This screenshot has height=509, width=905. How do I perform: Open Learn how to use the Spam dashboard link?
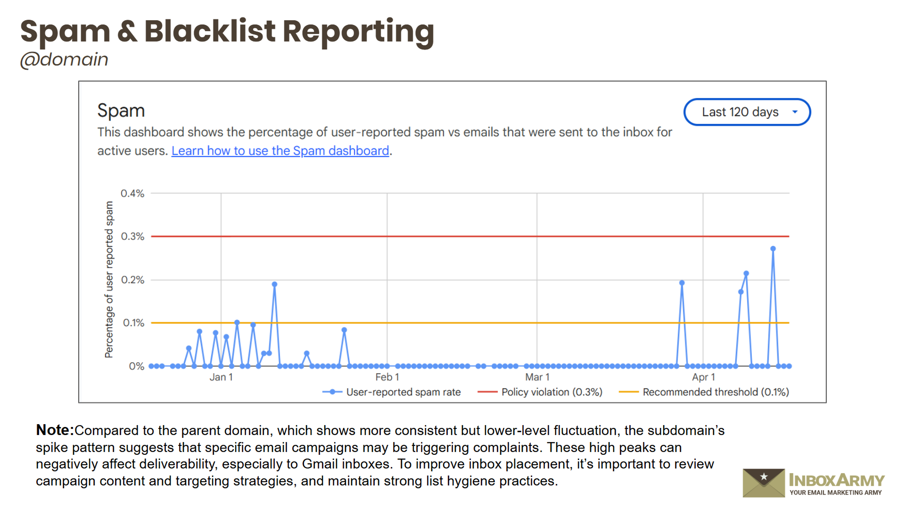pos(280,151)
